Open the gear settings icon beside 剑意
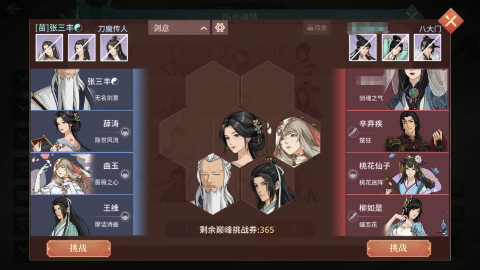Image resolution: width=480 pixels, height=270 pixels. pos(220,28)
